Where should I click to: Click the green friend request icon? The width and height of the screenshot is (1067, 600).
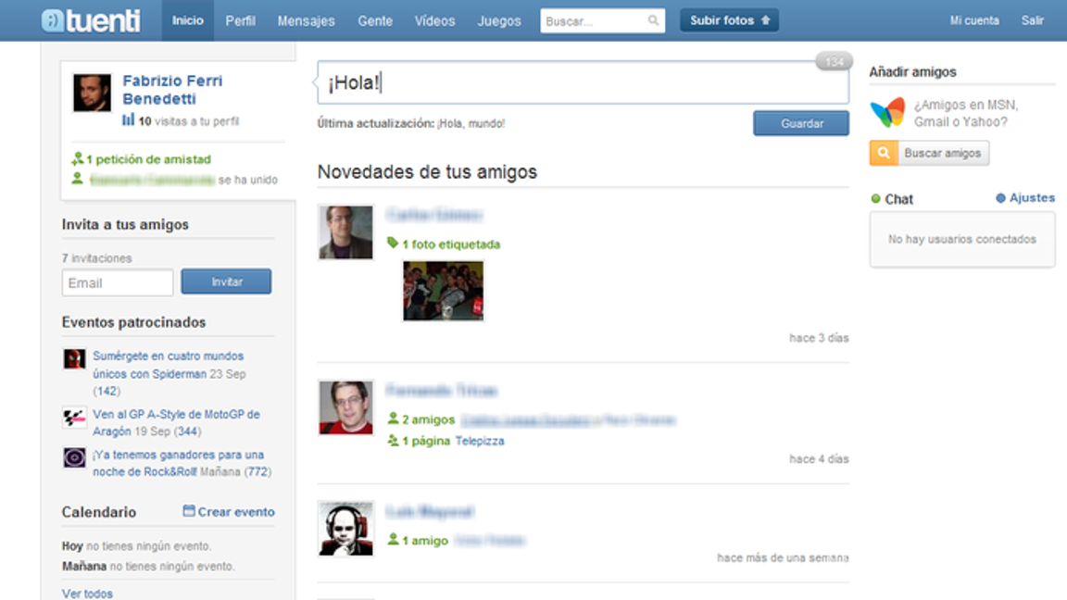tap(79, 159)
